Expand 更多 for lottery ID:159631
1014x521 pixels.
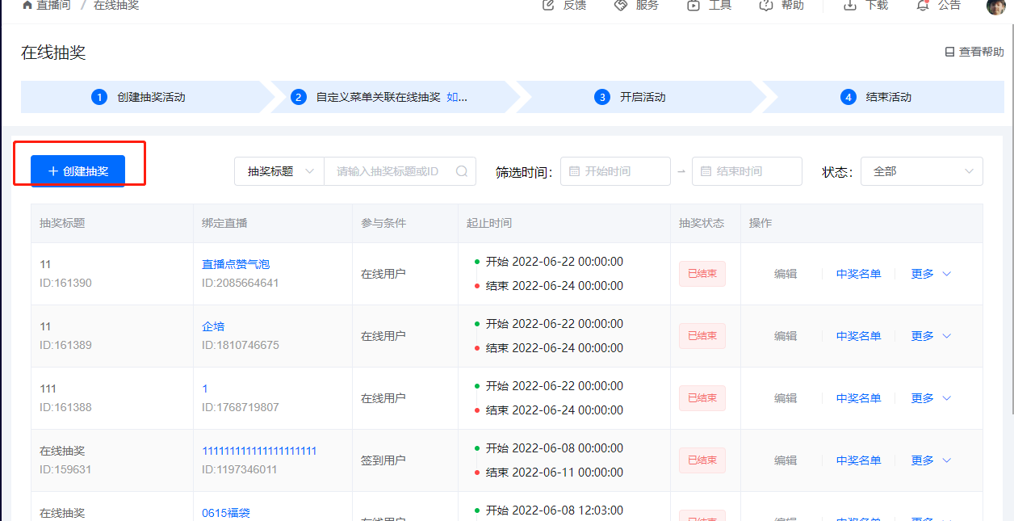pos(932,460)
